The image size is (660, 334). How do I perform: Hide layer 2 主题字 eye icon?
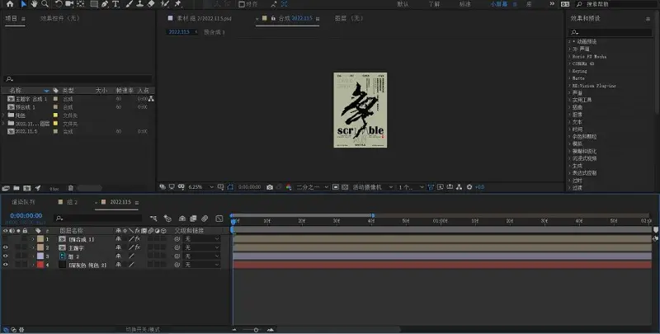(x=6, y=247)
